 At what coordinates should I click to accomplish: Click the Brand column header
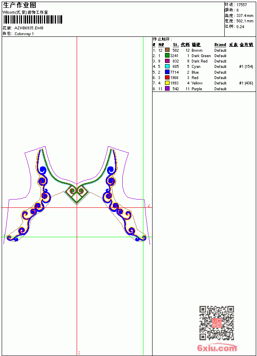220,45
